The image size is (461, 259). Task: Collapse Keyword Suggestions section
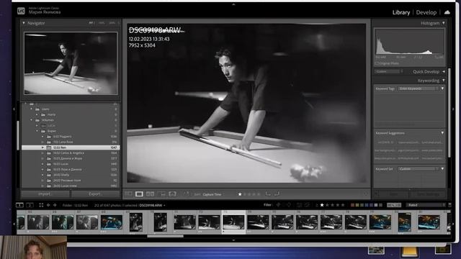point(442,133)
